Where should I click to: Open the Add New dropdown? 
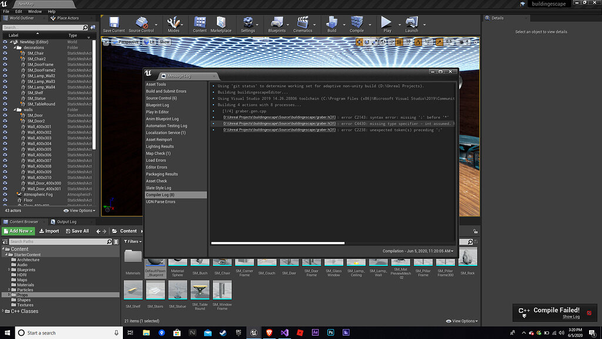click(18, 231)
